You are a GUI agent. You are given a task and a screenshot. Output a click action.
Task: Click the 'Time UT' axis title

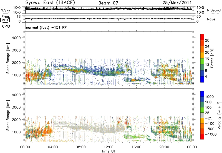point(109,151)
